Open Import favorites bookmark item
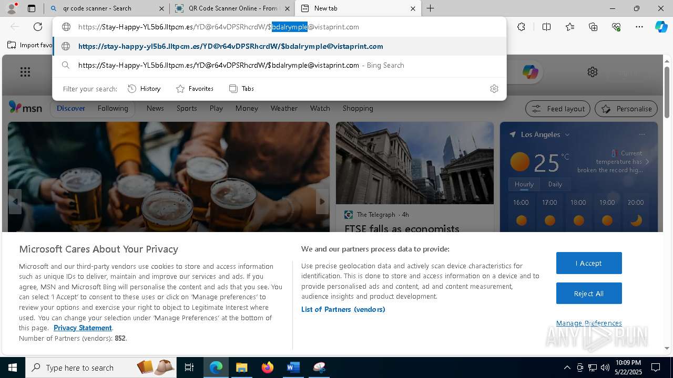Viewport: 673px width, 378px height. [30, 45]
